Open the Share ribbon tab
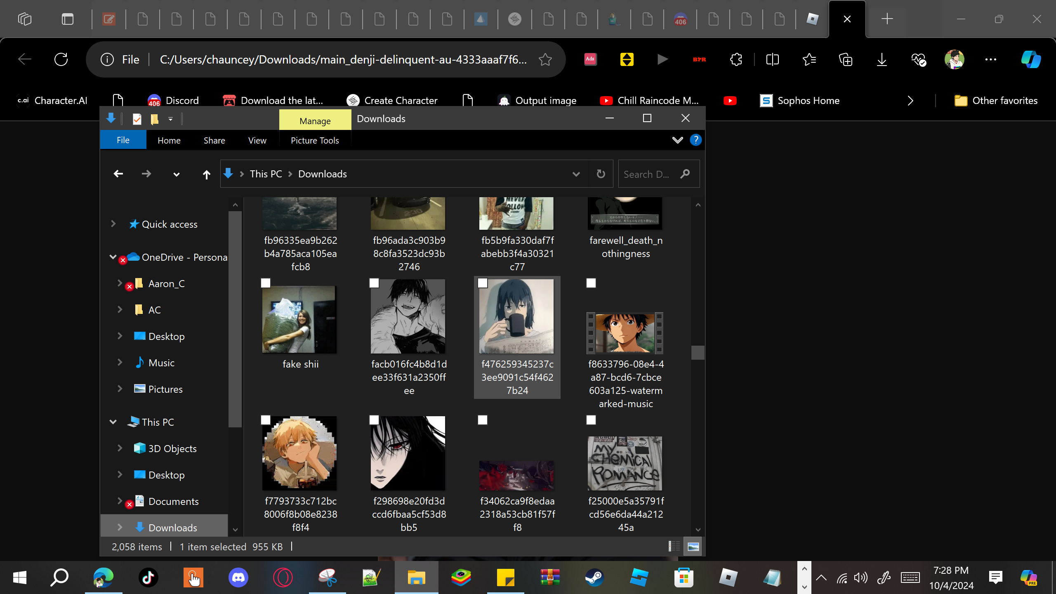This screenshot has width=1056, height=594. (214, 140)
